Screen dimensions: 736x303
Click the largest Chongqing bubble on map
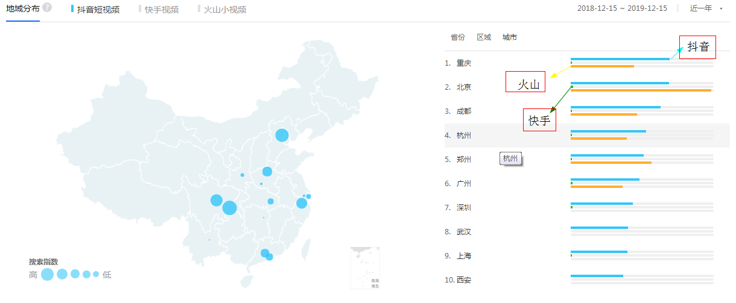(x=229, y=208)
